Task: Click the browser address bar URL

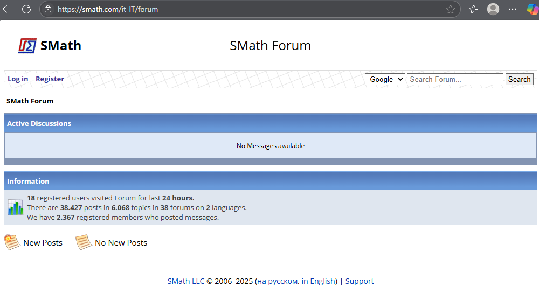Action: pos(108,9)
